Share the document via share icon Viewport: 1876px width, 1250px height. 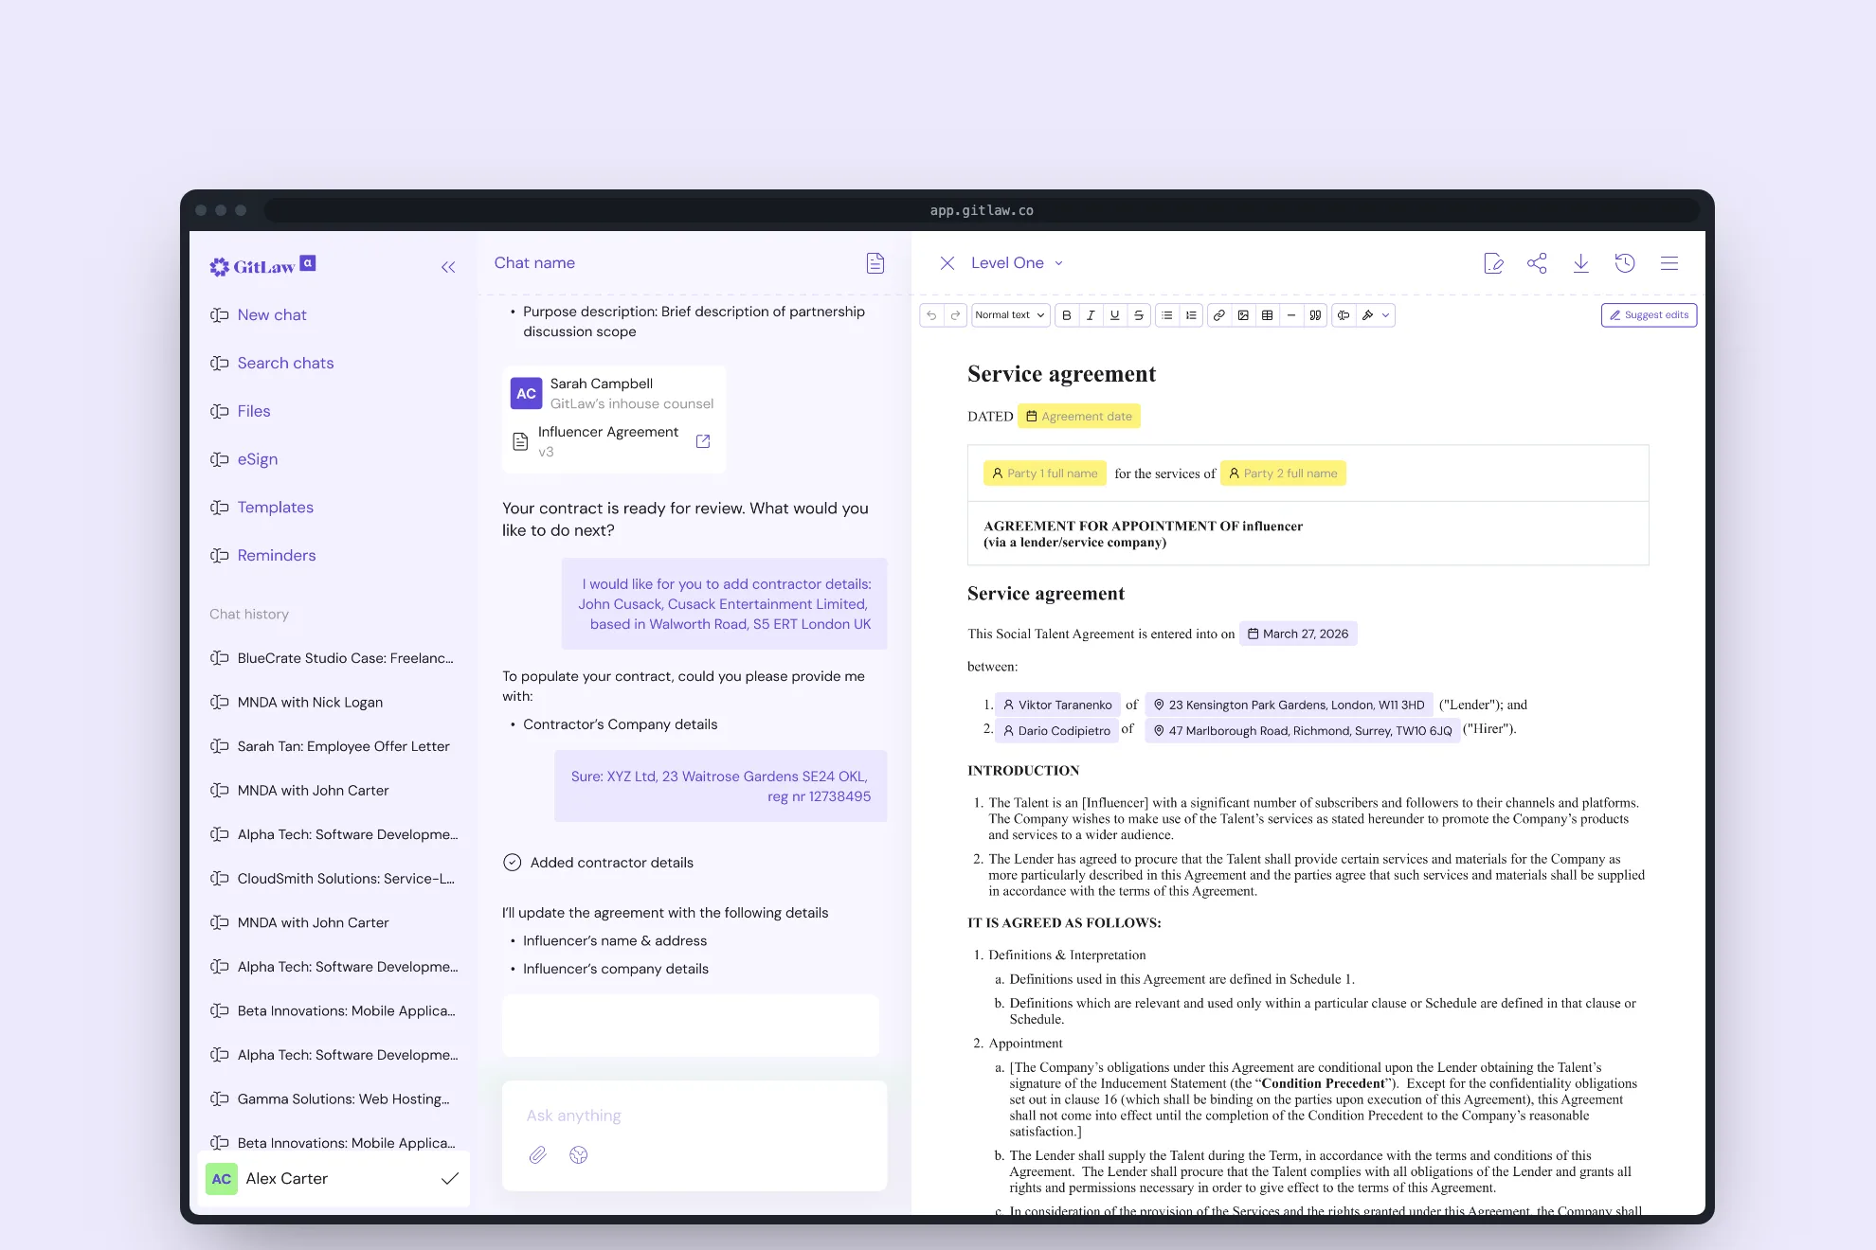tap(1537, 263)
